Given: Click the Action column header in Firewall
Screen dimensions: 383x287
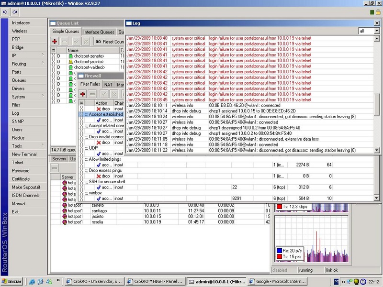Looking at the screenshot, I should (104, 103).
